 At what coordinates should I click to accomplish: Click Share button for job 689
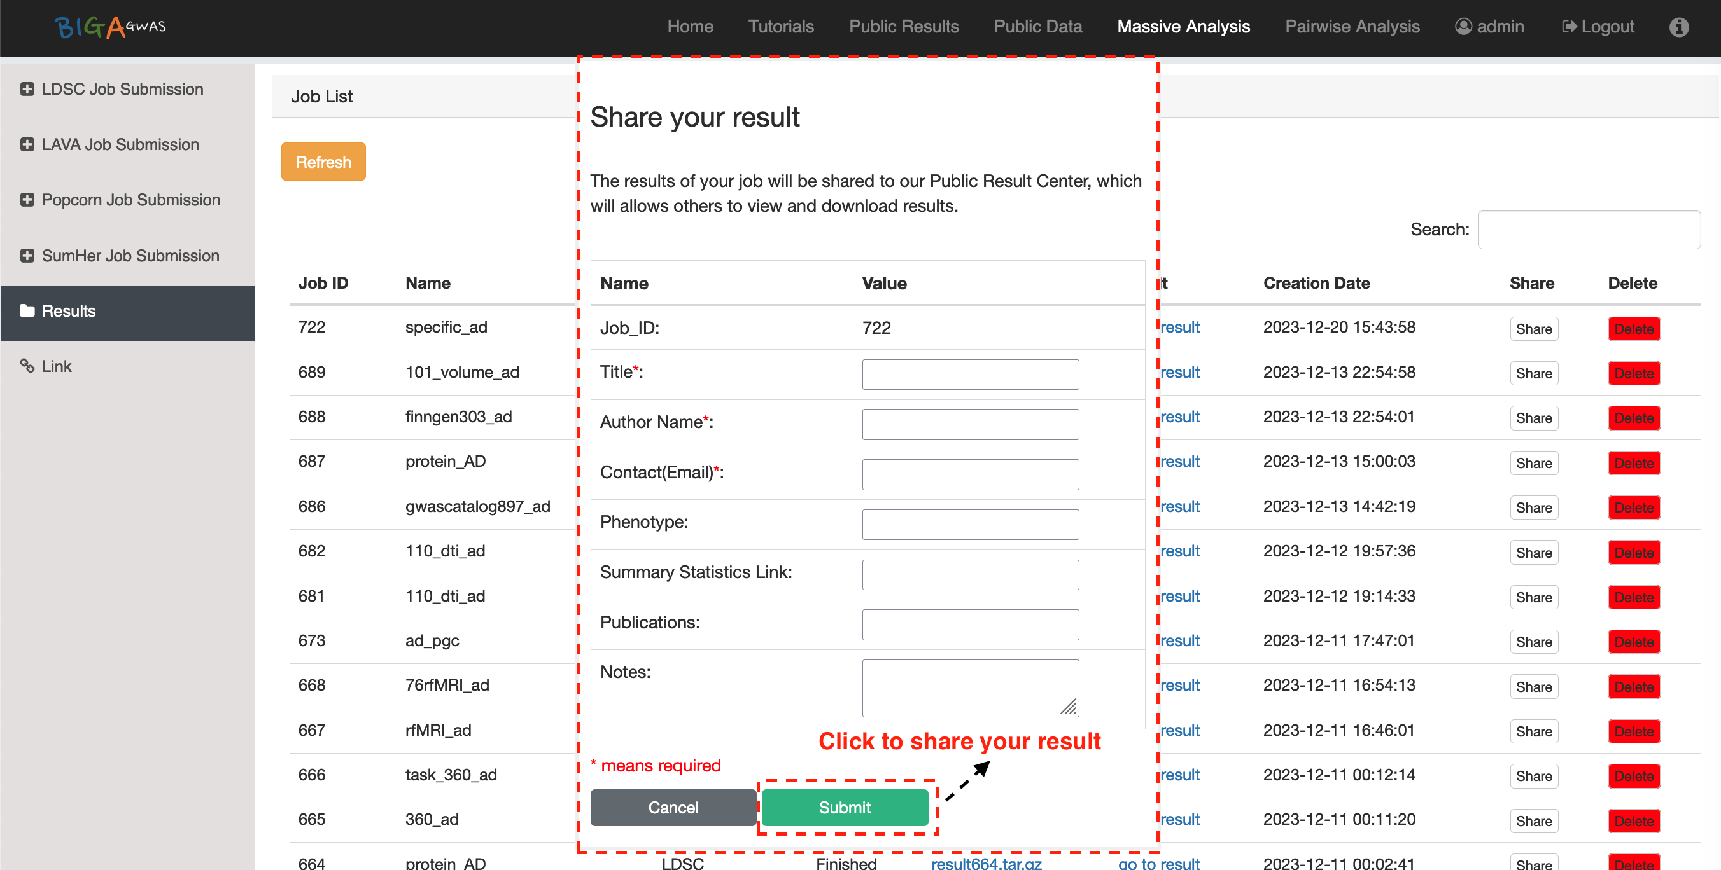pos(1533,373)
